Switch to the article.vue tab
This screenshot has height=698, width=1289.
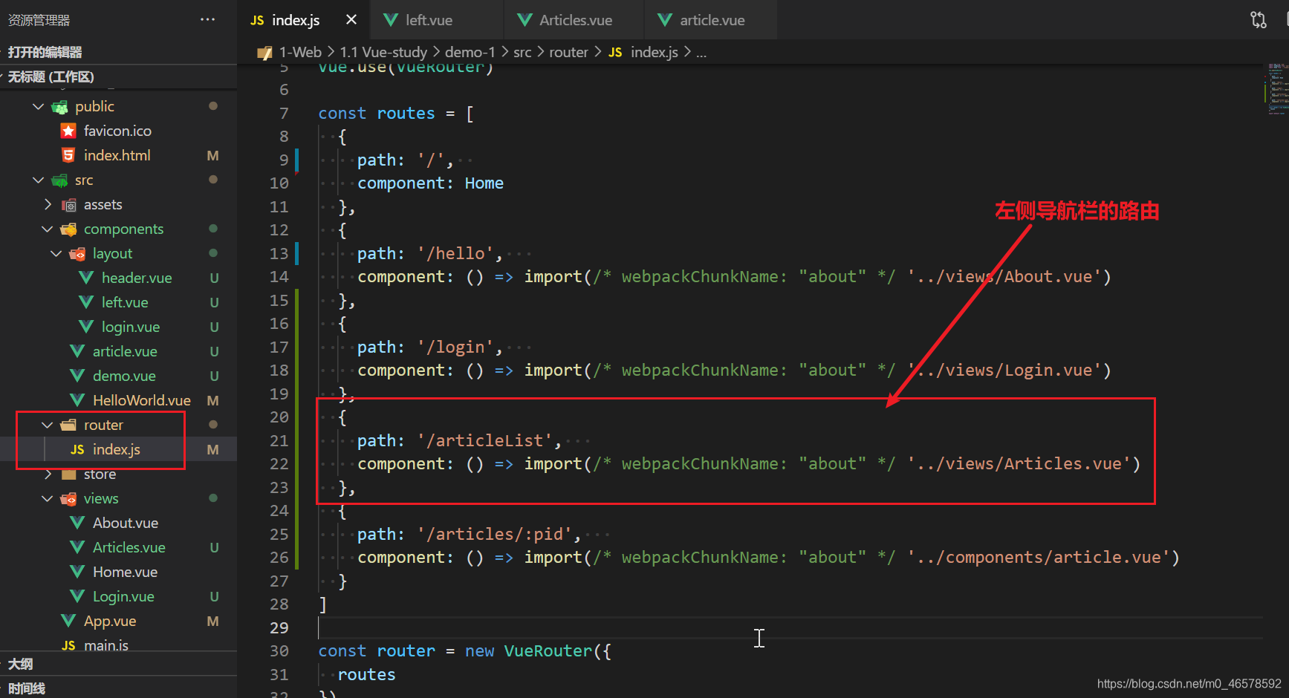coord(712,20)
